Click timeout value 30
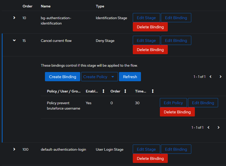The height and width of the screenshot is (166, 226). 137,103
